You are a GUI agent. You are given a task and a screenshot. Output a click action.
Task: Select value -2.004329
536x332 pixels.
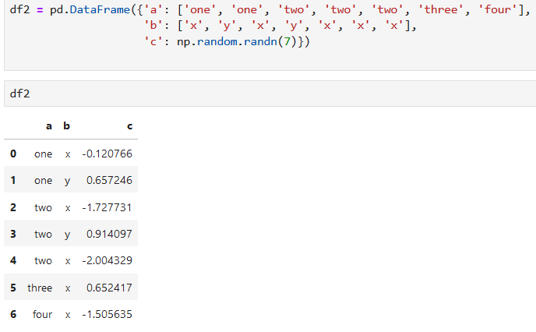(x=107, y=260)
